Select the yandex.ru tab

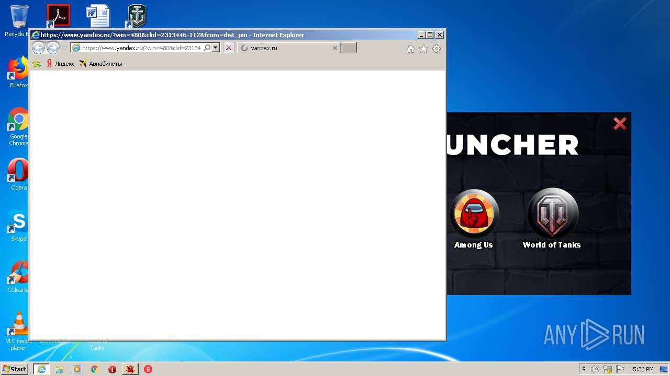coord(288,48)
